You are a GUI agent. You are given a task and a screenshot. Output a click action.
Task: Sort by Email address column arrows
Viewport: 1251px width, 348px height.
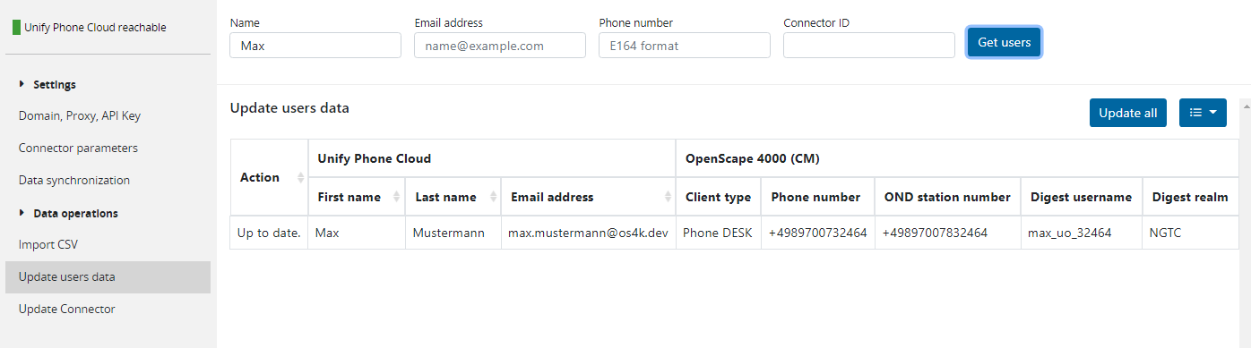click(x=668, y=197)
